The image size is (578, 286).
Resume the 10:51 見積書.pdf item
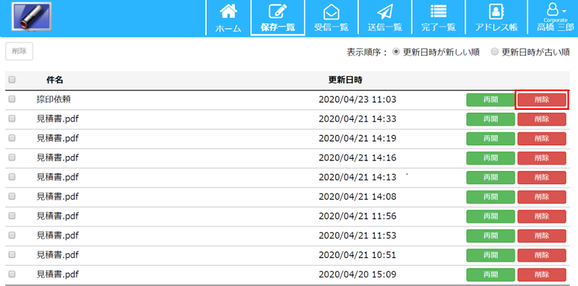point(491,256)
